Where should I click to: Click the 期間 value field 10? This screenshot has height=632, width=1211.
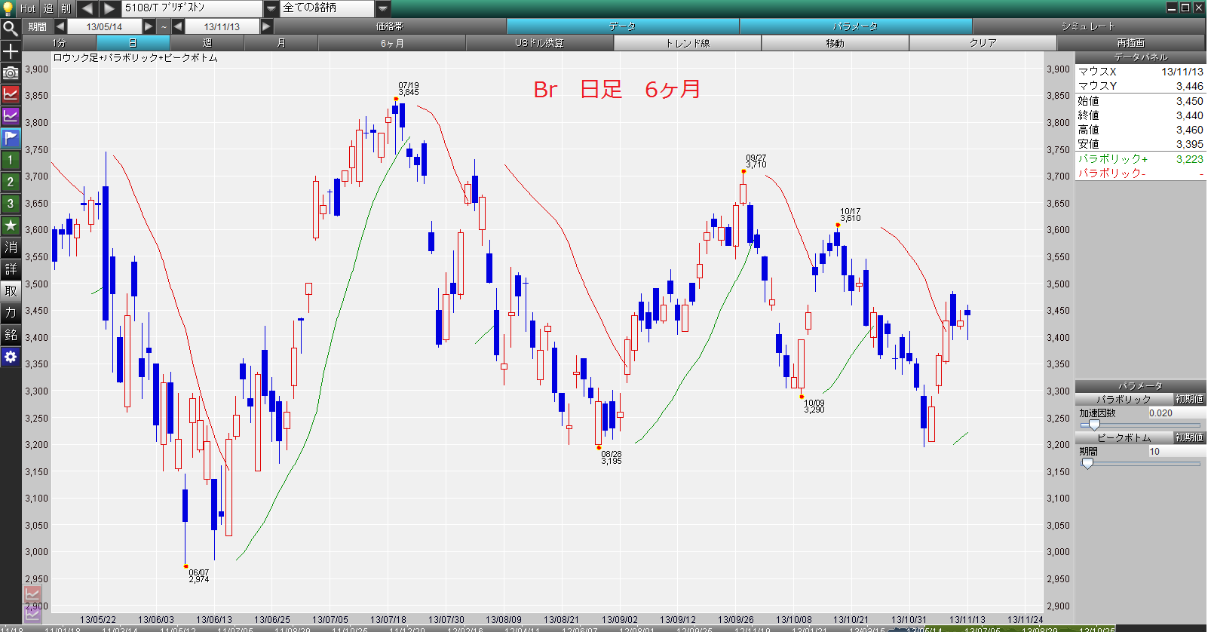tap(1176, 452)
